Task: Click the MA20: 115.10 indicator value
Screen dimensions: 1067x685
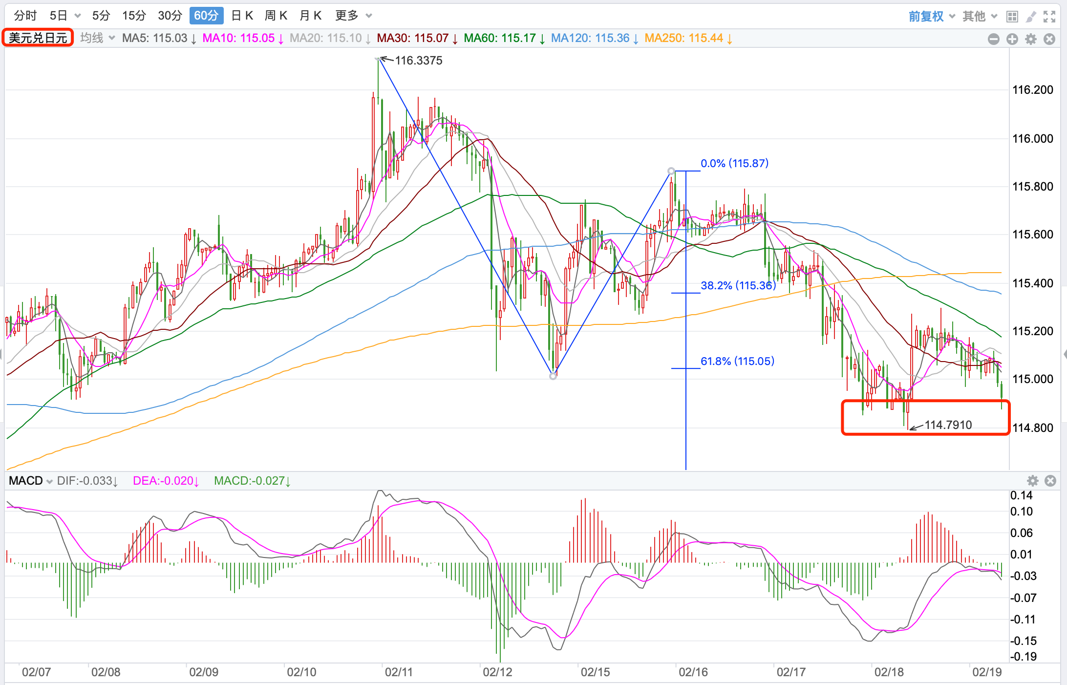Action: [330, 38]
